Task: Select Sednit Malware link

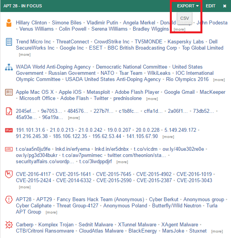Action: click(96, 224)
